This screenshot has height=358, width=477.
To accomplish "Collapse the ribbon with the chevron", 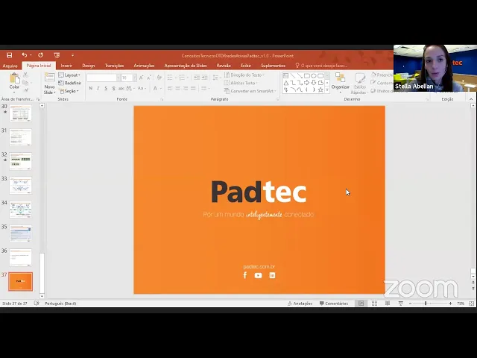I will (471, 99).
